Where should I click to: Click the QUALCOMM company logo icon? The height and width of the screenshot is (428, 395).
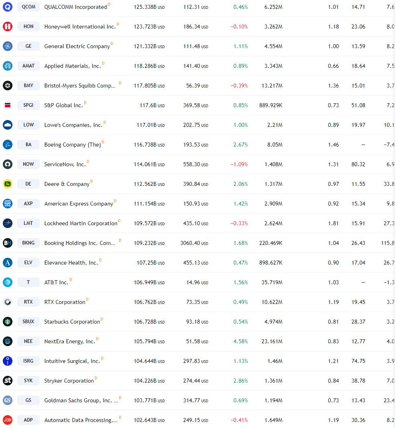pyautogui.click(x=8, y=7)
